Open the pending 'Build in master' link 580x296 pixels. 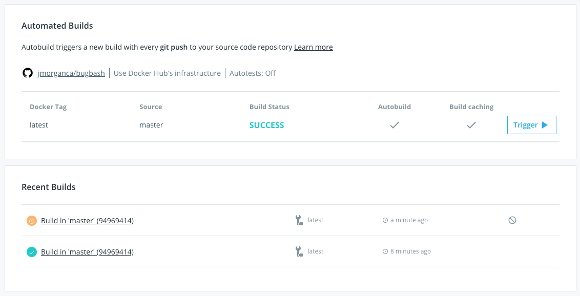coord(87,221)
